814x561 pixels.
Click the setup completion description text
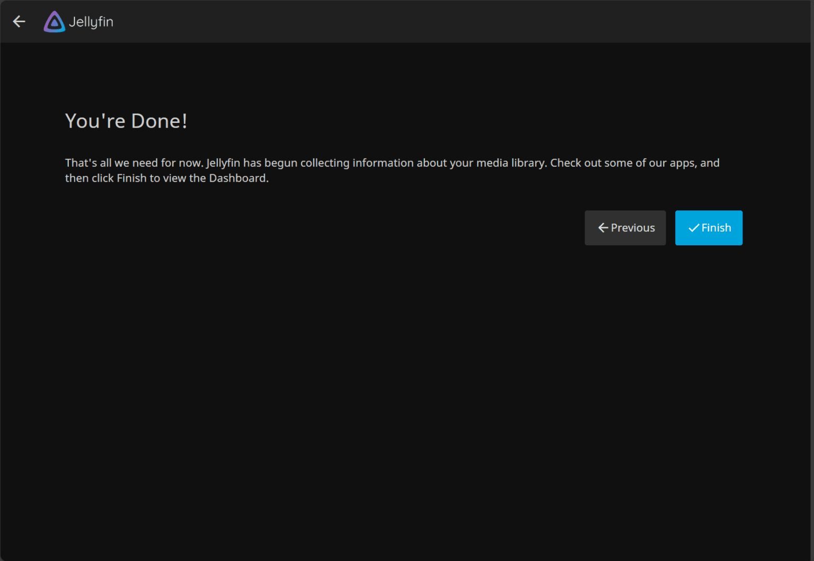pyautogui.click(x=392, y=170)
